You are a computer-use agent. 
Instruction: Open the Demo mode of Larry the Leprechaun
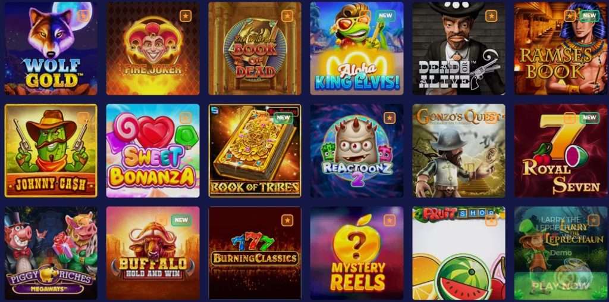pyautogui.click(x=560, y=253)
